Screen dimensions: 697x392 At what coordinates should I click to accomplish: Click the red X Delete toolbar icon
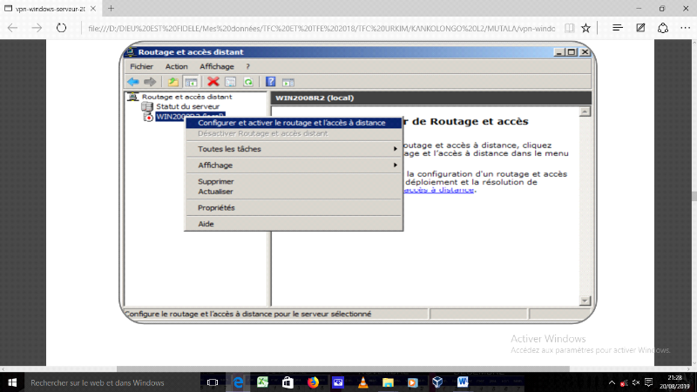tap(213, 82)
